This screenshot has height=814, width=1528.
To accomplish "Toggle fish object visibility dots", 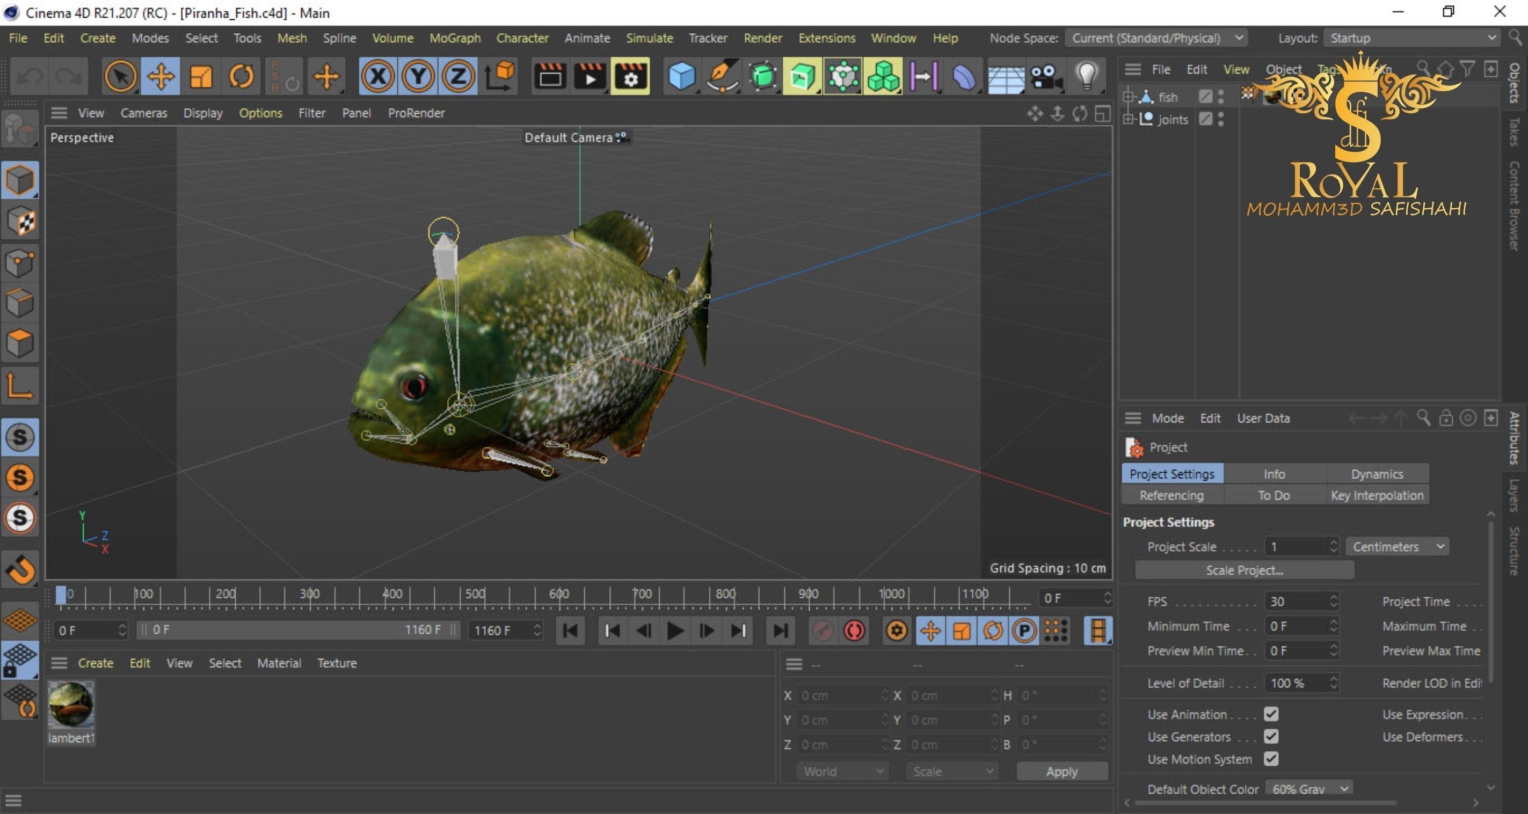I will [x=1221, y=96].
